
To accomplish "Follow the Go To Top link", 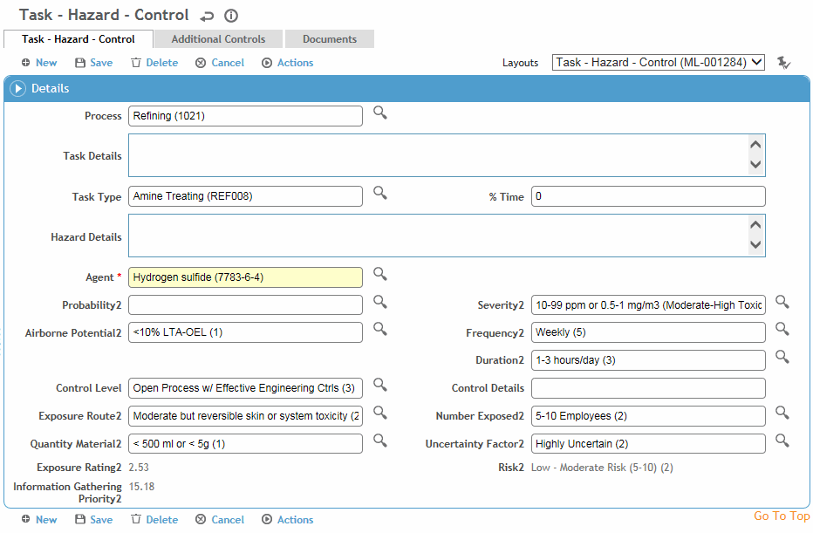I will 782,516.
